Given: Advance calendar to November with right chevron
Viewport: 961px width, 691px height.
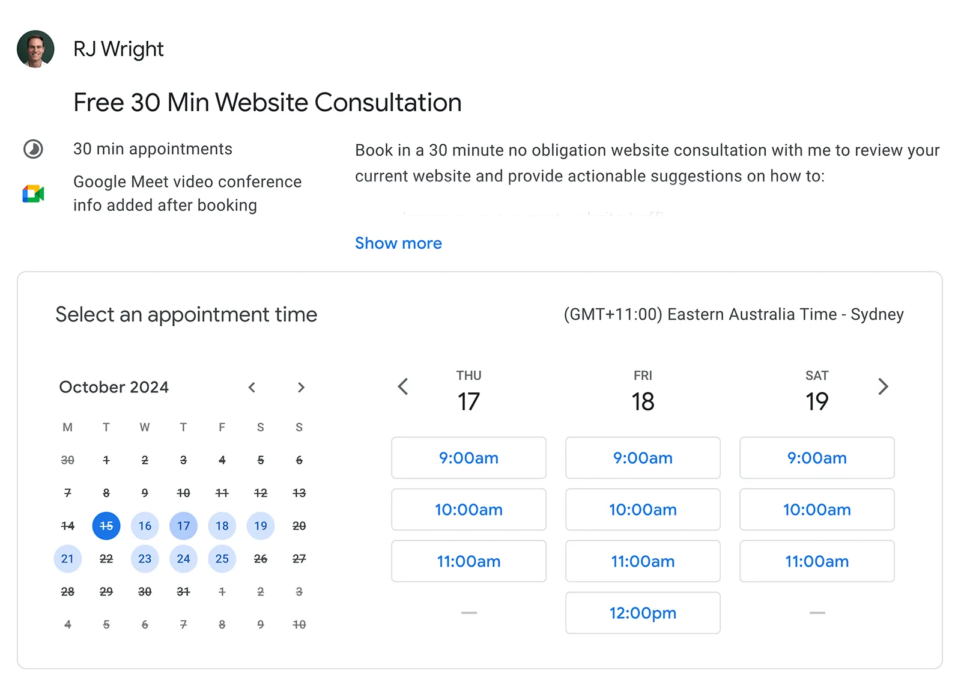Looking at the screenshot, I should (301, 388).
